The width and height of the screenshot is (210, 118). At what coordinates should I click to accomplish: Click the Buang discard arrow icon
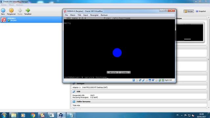(x=20, y=10)
